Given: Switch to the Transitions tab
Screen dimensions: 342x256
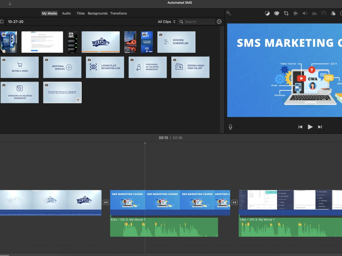Looking at the screenshot, I should coord(118,13).
